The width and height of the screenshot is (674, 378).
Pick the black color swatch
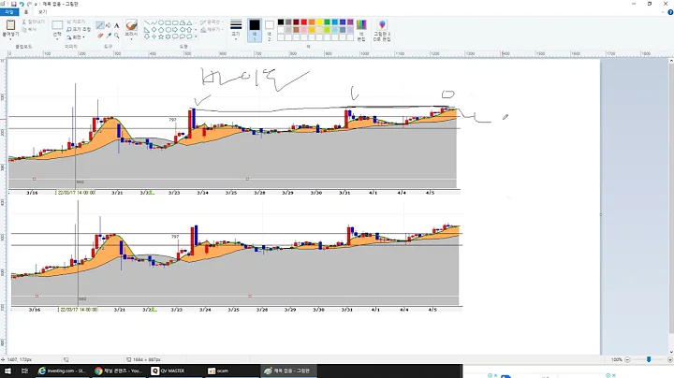click(281, 22)
